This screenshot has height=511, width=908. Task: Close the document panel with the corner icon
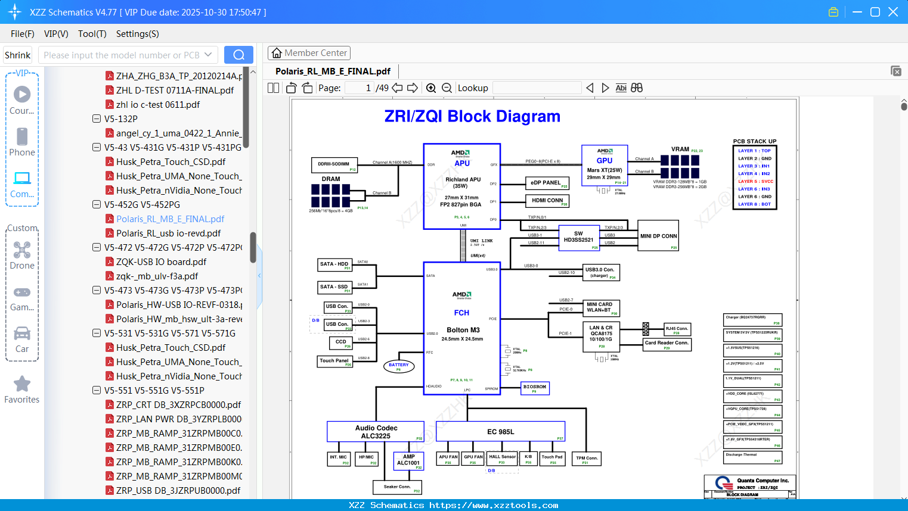click(x=896, y=71)
